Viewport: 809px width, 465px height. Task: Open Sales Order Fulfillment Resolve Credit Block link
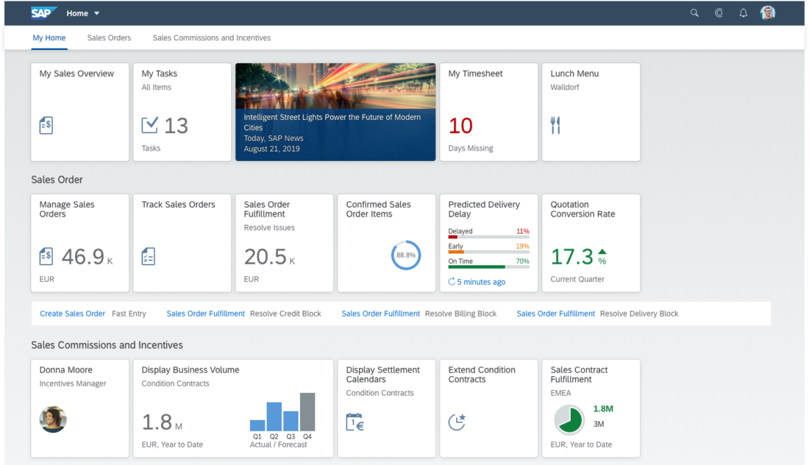[206, 314]
